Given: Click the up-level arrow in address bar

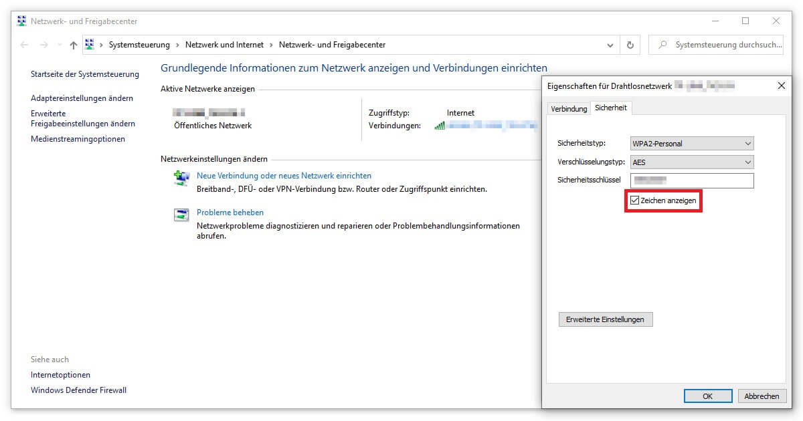Looking at the screenshot, I should [73, 45].
